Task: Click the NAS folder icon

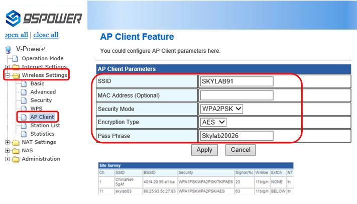Action: [16, 151]
